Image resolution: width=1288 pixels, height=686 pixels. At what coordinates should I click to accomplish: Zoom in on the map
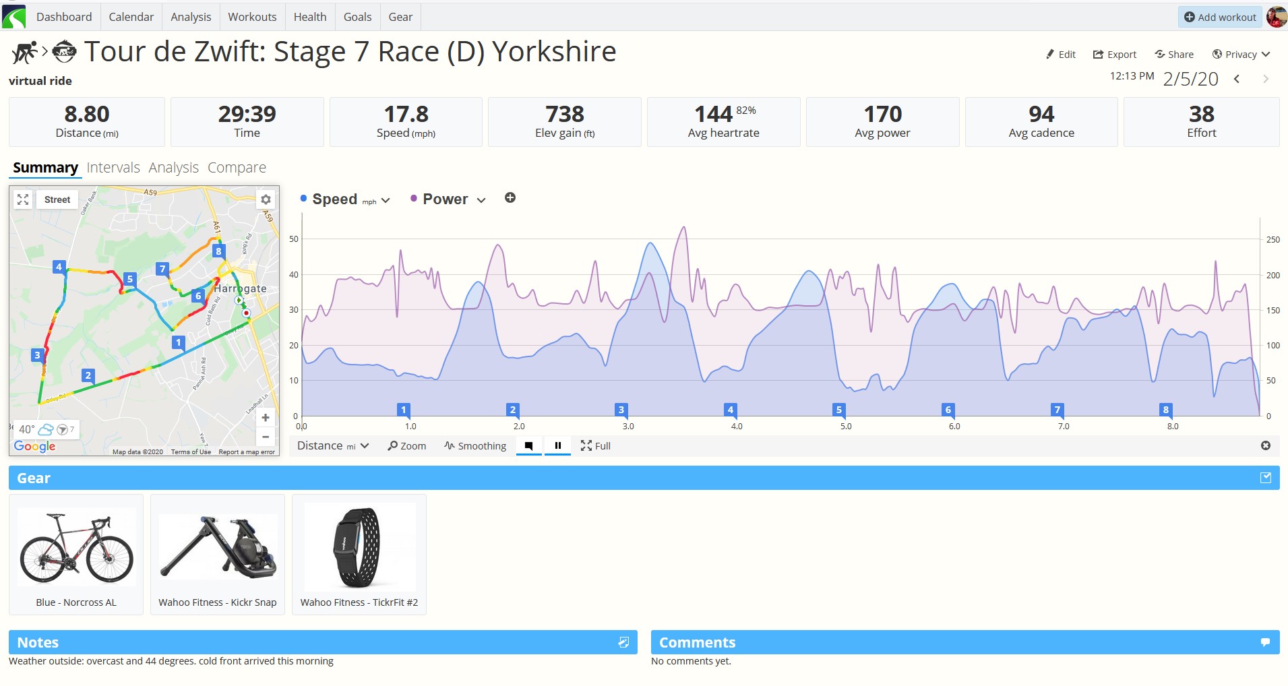tap(266, 418)
